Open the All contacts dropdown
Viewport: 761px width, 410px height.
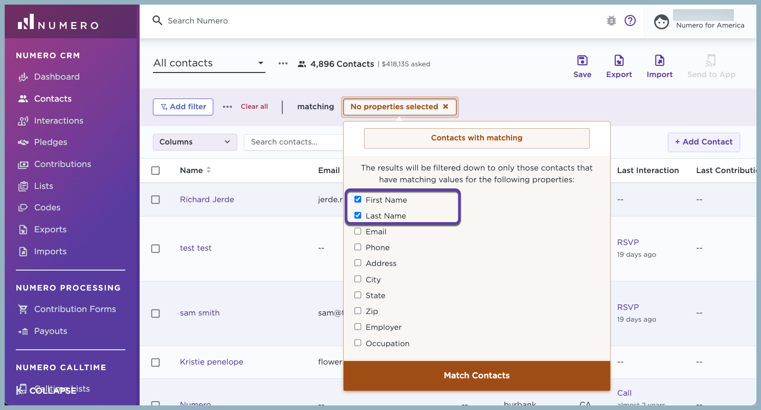pos(209,63)
